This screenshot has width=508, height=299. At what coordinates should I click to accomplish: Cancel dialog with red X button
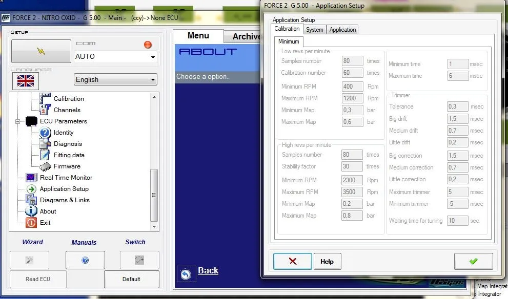click(x=292, y=261)
